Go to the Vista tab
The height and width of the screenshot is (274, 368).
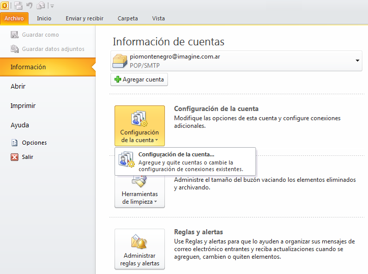point(158,18)
